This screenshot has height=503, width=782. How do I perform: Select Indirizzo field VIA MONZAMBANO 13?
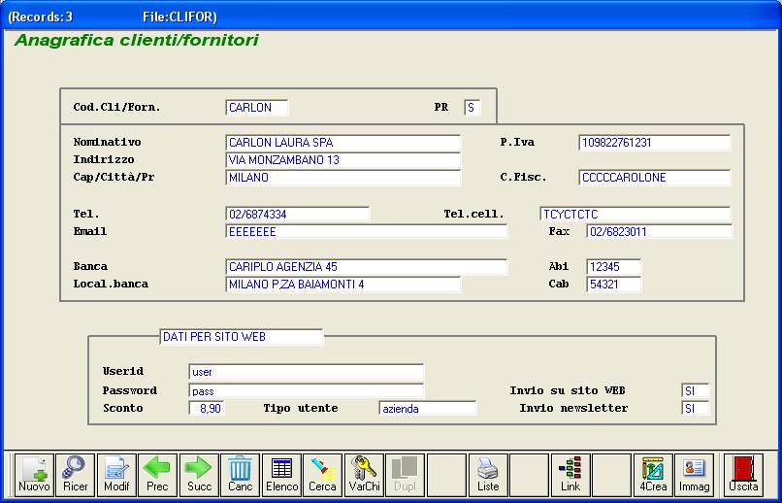tap(343, 160)
